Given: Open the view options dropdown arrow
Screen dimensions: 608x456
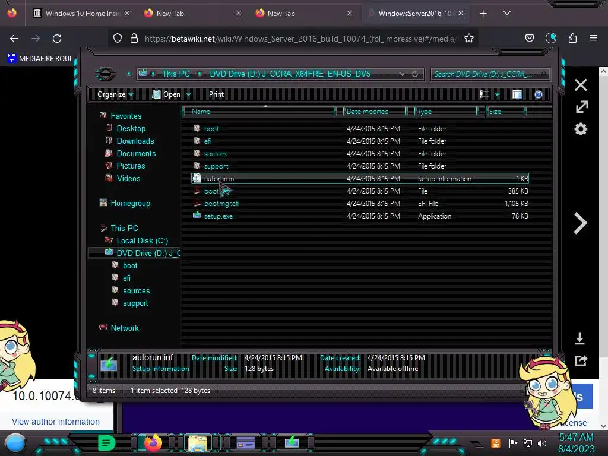Looking at the screenshot, I should pos(497,94).
